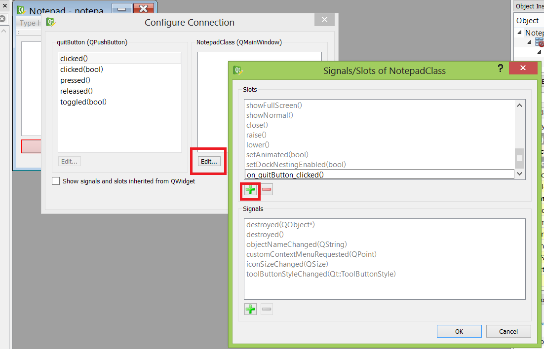Click Qt icon in Signals/Slots title bar
Screen dimensions: 544x349
238,70
